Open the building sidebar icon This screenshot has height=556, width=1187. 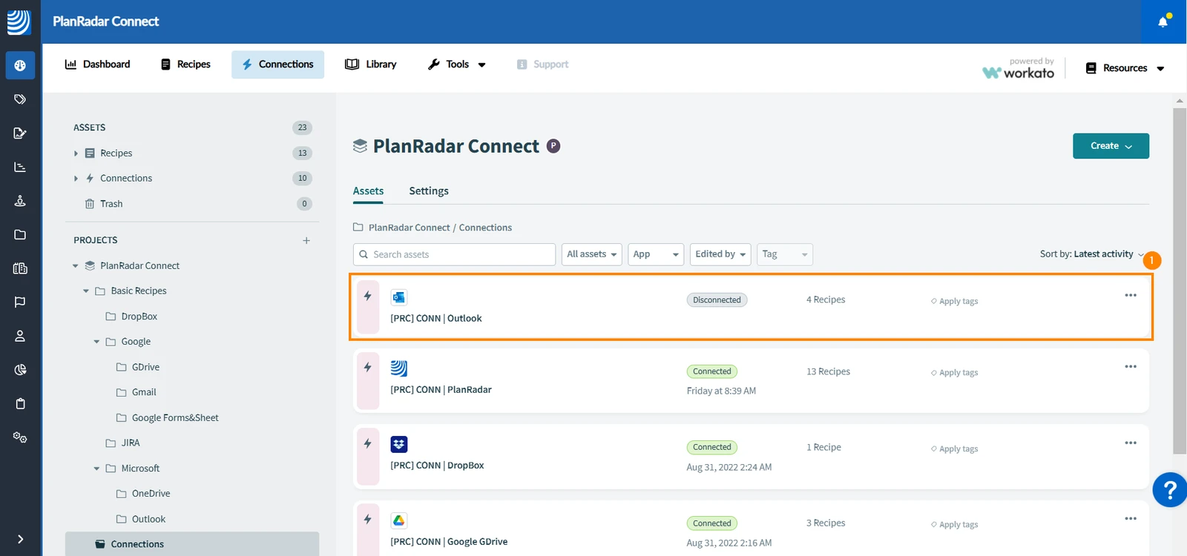(20, 268)
